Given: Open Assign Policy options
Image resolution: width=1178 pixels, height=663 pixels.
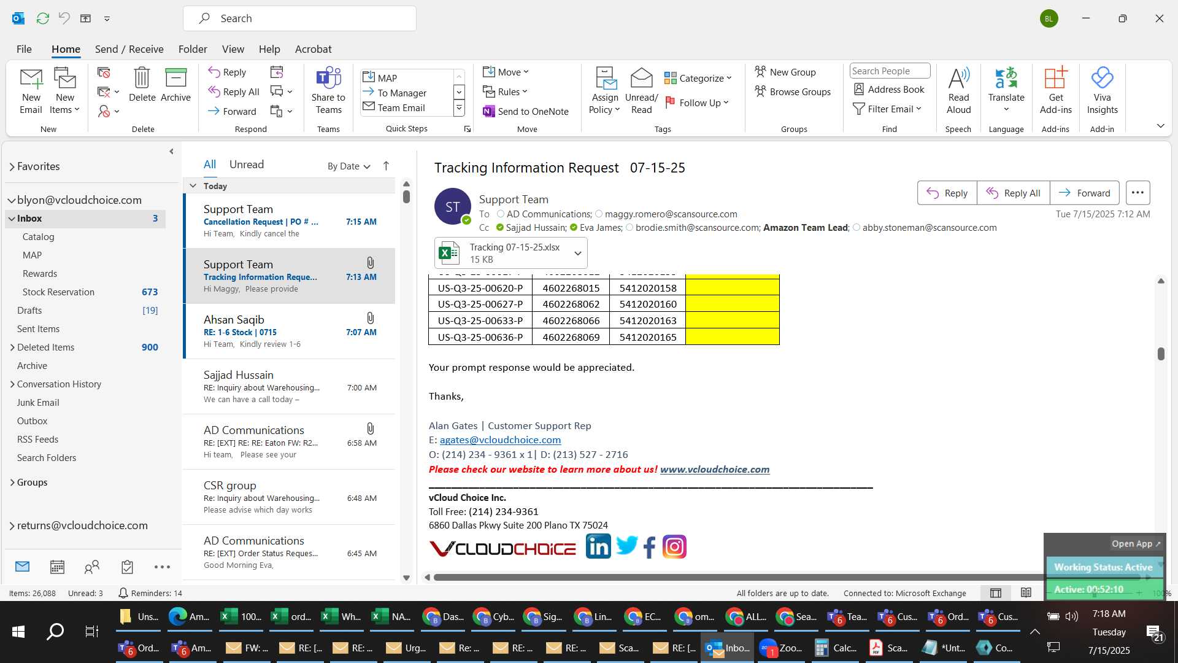Looking at the screenshot, I should pos(605,91).
